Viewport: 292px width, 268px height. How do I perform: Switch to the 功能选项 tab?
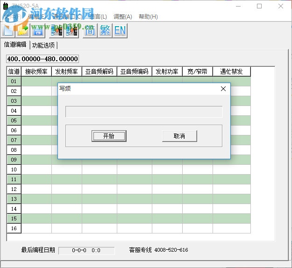point(43,45)
